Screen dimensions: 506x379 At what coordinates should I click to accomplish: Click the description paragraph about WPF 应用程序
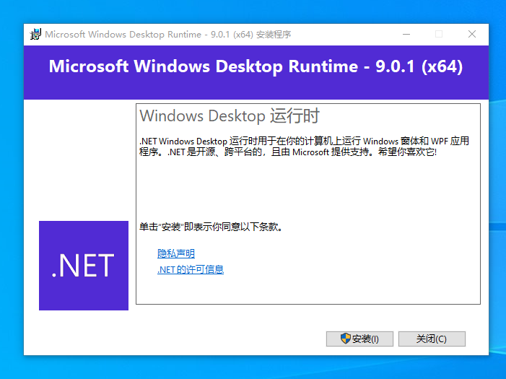point(304,147)
